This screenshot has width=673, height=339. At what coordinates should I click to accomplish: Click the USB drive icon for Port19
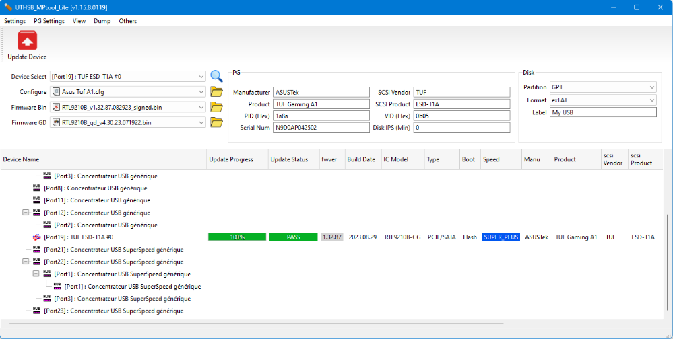point(37,237)
